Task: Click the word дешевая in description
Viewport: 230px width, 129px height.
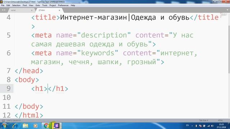Action: pyautogui.click(x=70, y=44)
